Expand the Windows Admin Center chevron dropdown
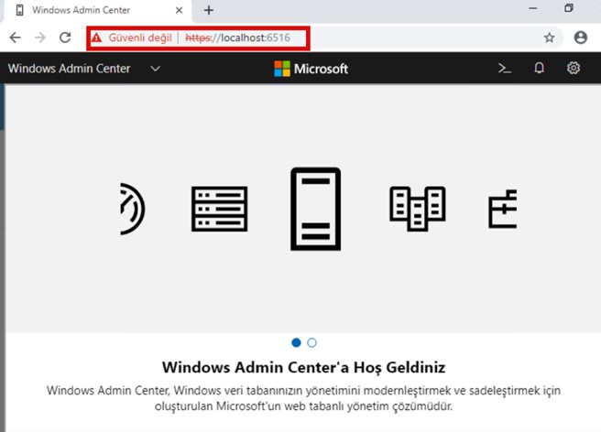 (x=155, y=69)
